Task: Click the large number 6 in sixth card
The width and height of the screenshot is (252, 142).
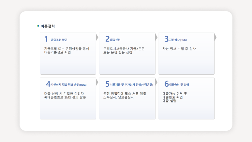Action: click(x=167, y=84)
